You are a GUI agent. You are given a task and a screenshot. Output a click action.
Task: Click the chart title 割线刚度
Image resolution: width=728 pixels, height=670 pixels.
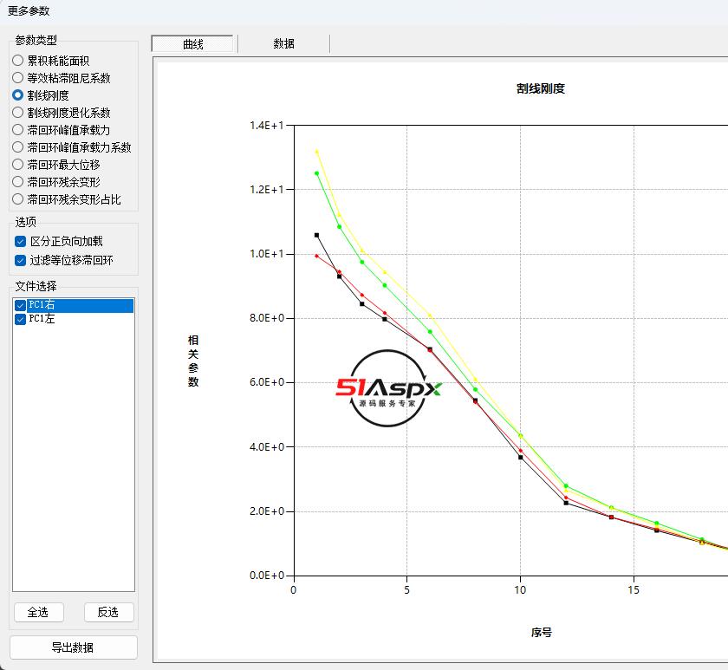tap(541, 88)
